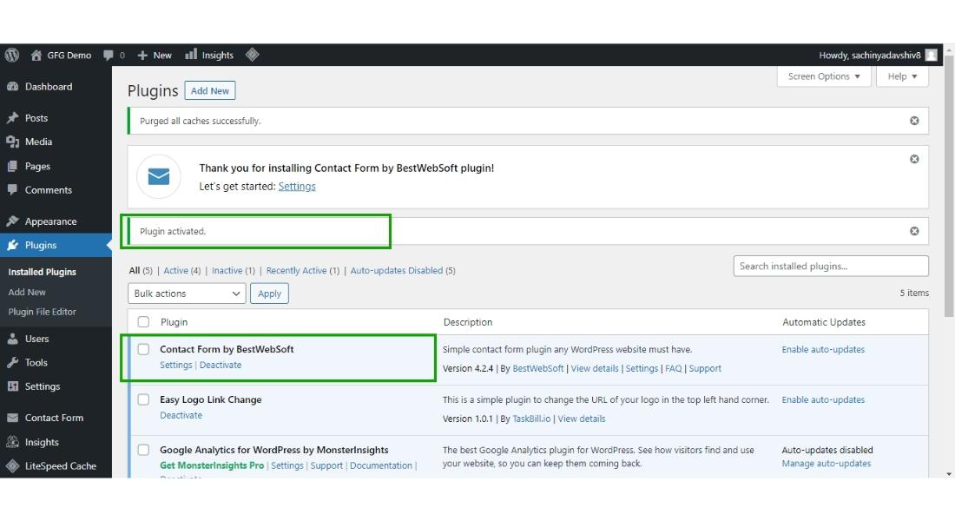Click the Insights bar chart icon in admin bar
Image resolution: width=955 pixels, height=521 pixels.
click(191, 55)
